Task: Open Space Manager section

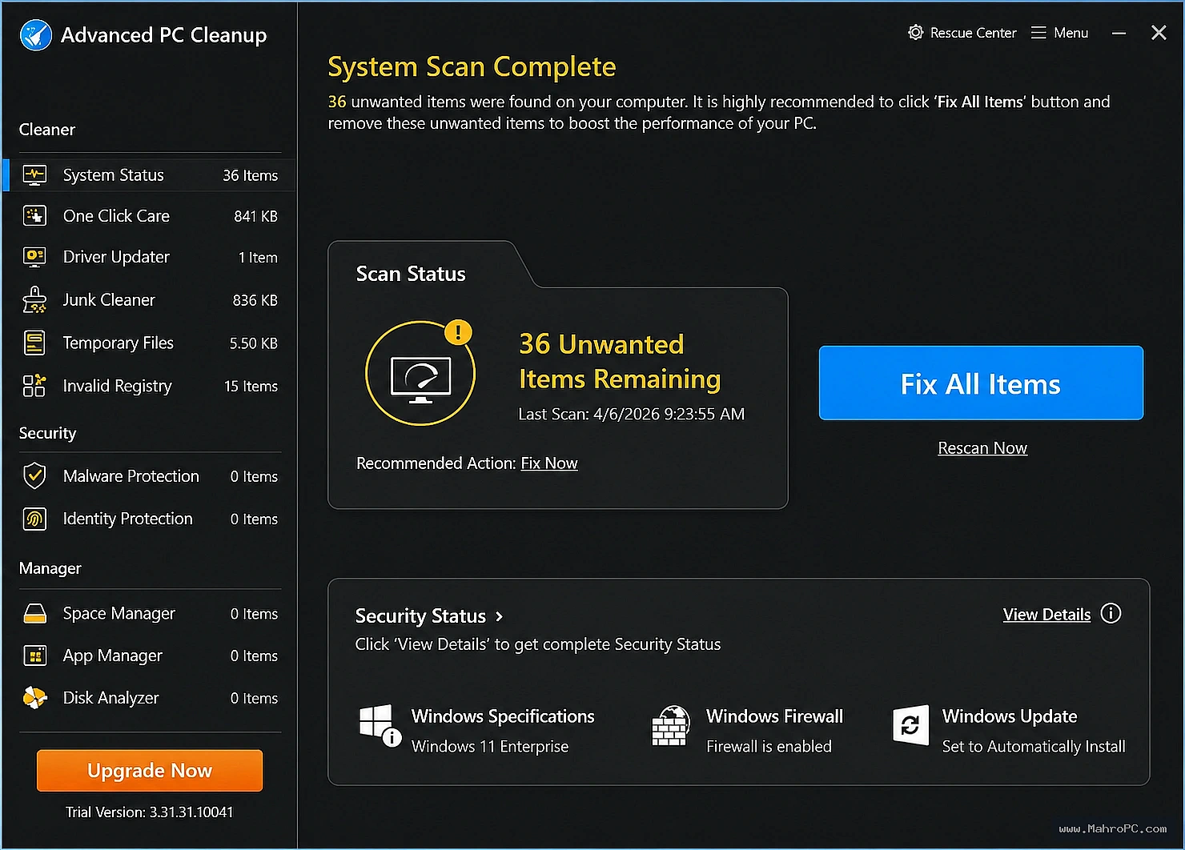Action: coord(150,614)
